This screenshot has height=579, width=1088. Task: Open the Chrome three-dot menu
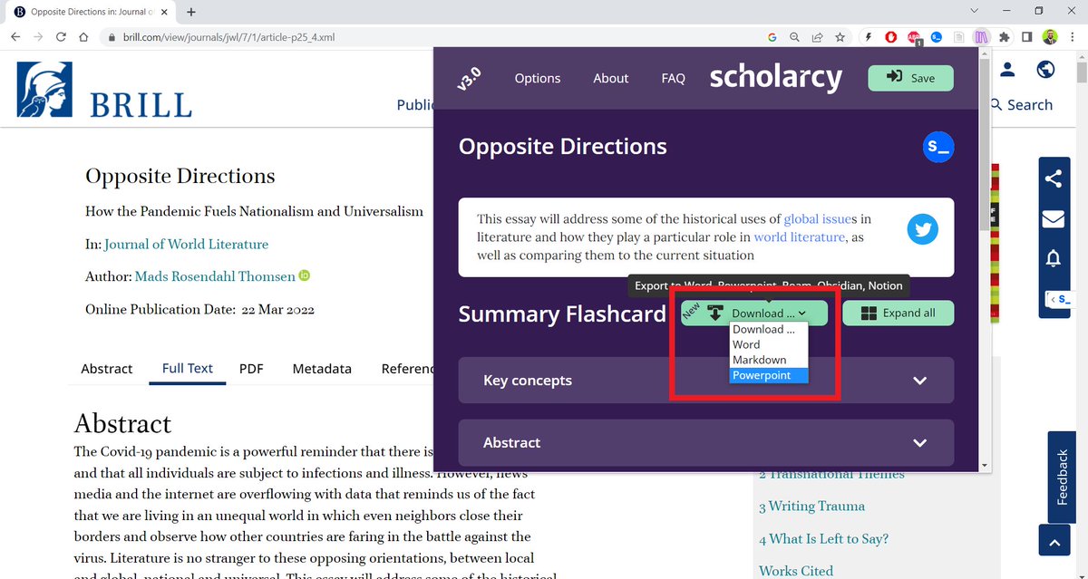pos(1073,37)
